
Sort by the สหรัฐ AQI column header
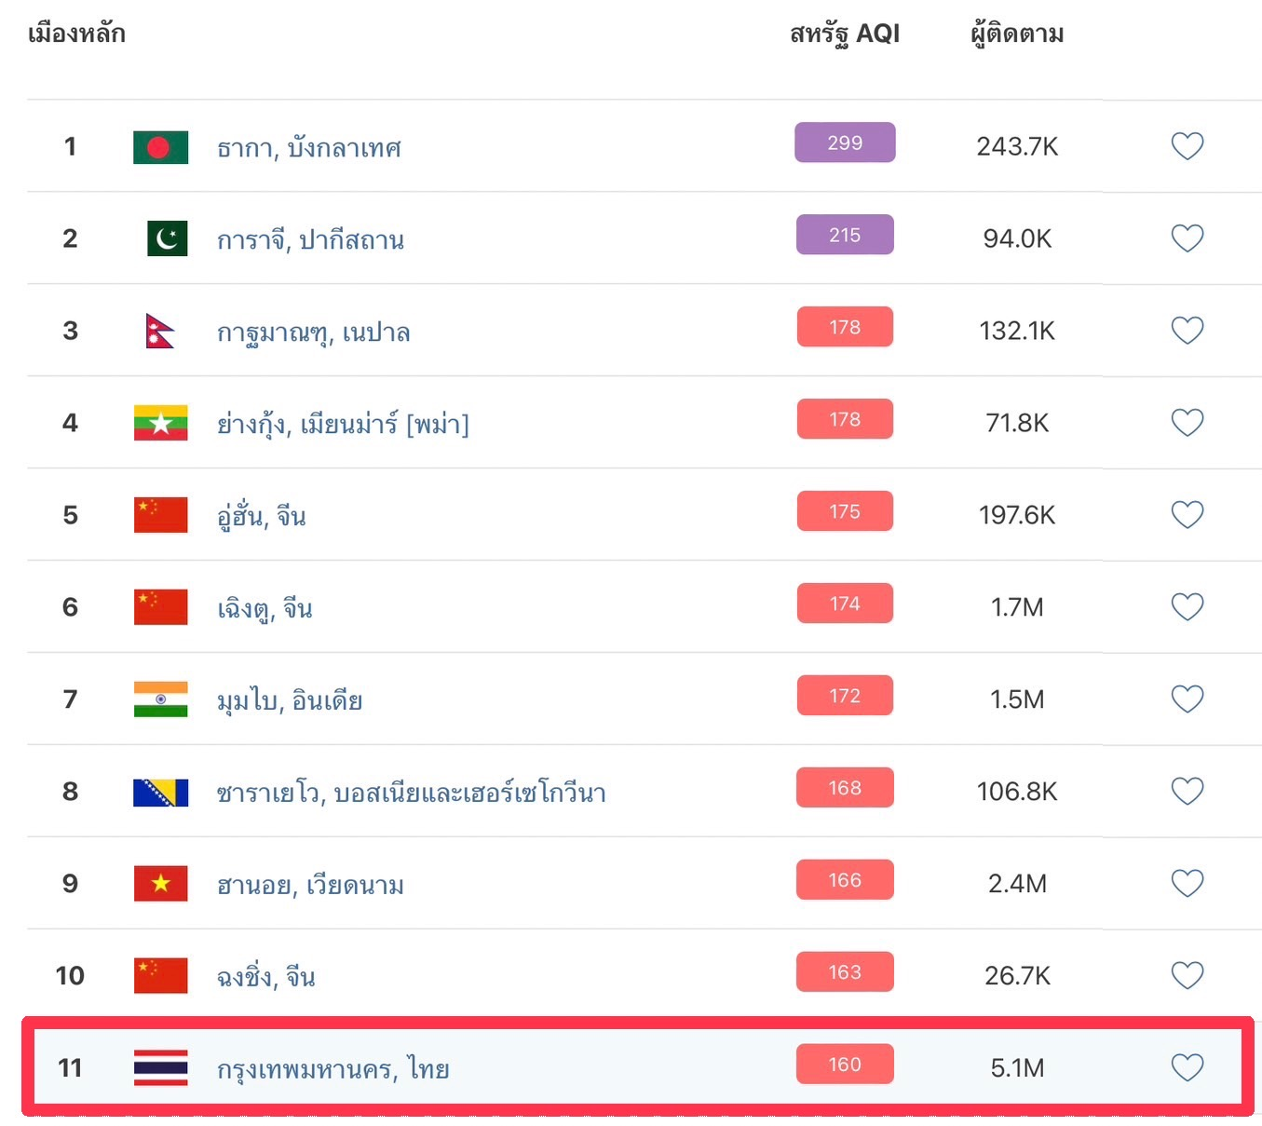(845, 34)
